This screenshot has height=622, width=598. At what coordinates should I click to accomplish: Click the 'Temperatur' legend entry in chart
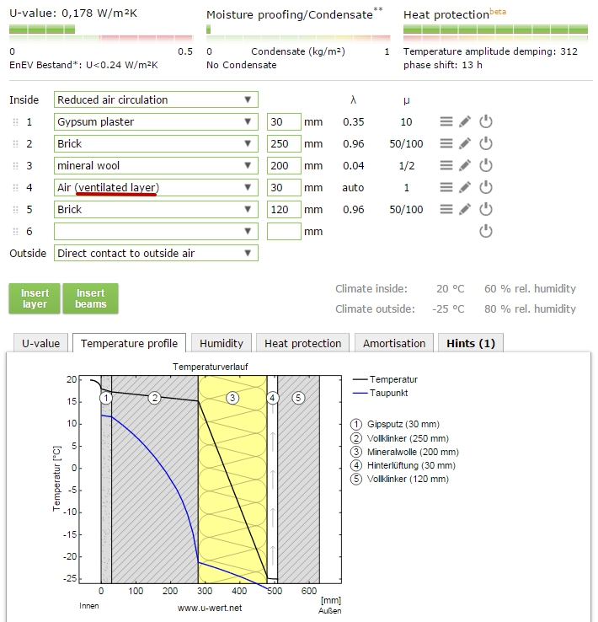click(x=385, y=379)
